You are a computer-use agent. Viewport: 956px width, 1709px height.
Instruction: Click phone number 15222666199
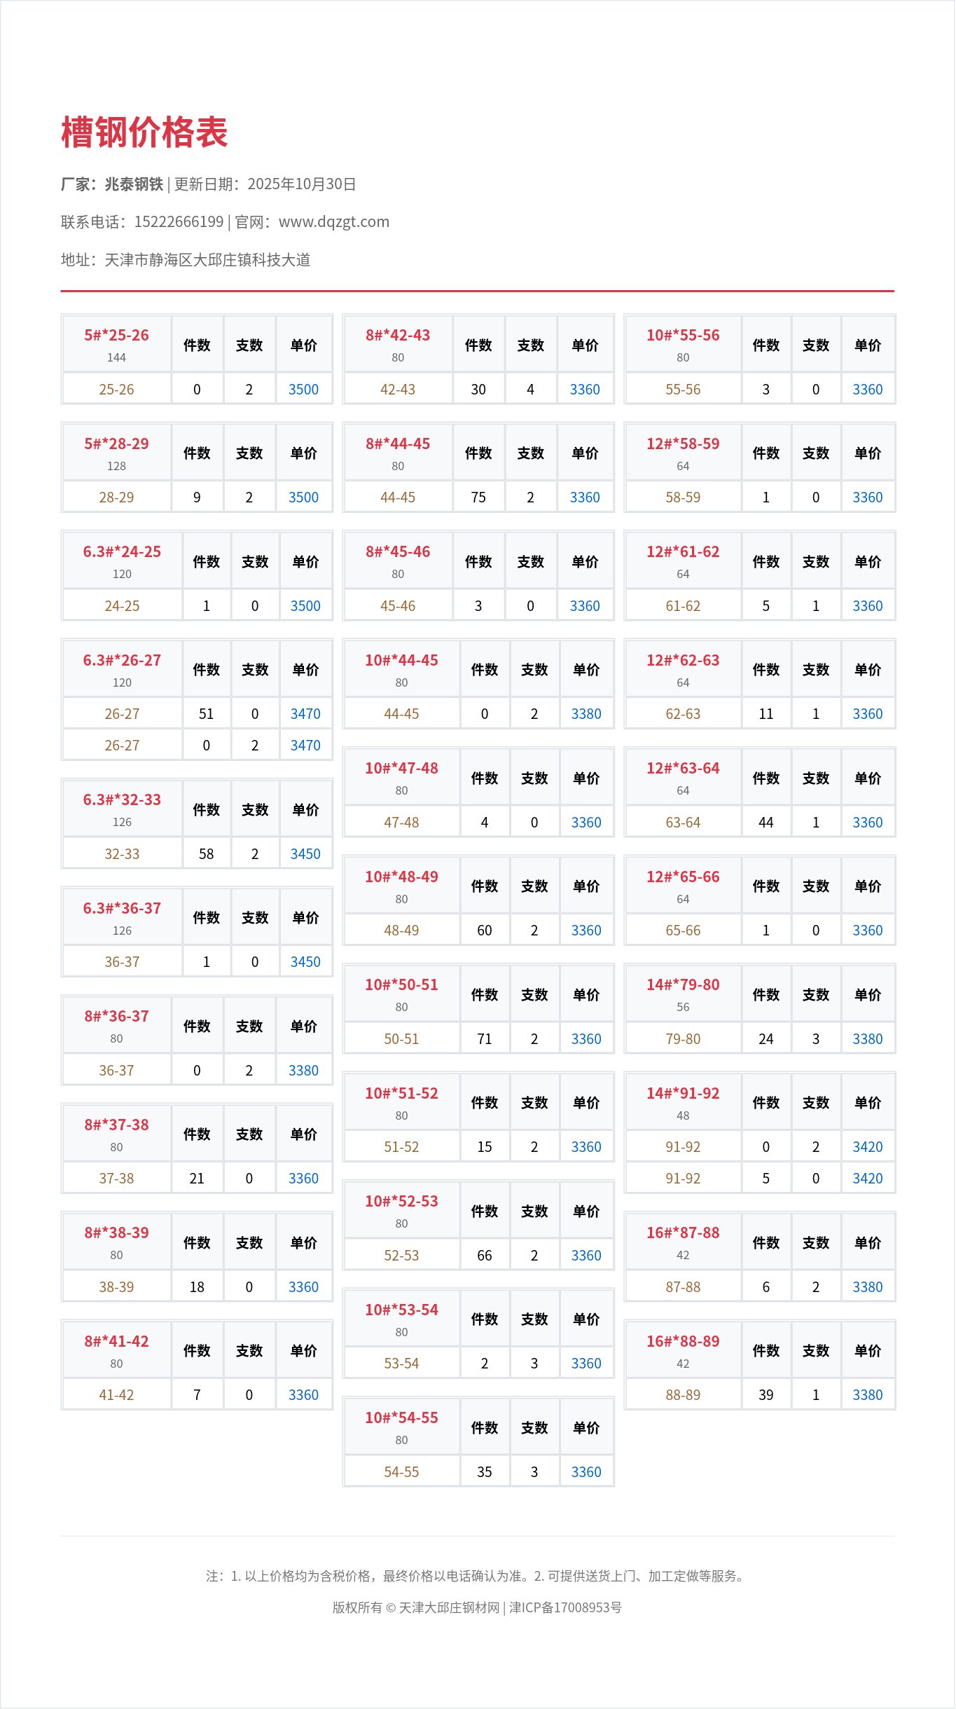tap(179, 222)
